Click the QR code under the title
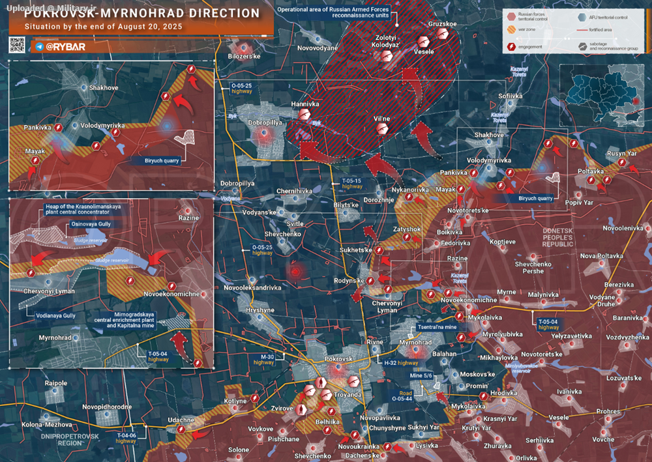Image resolution: width=652 pixels, height=462 pixels. point(17,45)
